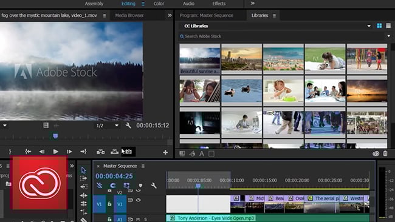Screen dimensions: 395x222
Task: Click the Overwrite edit icon in Source monitor
Action: pyautogui.click(x=115, y=152)
